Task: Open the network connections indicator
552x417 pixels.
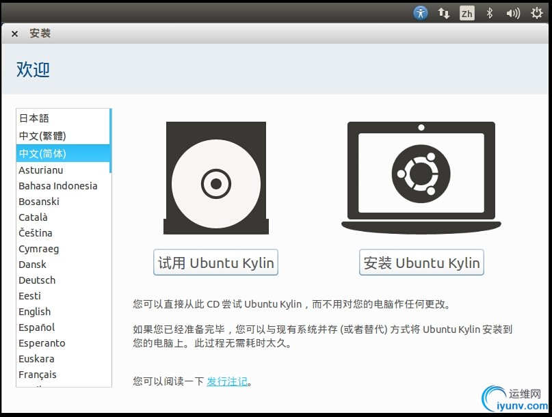Action: [x=443, y=14]
